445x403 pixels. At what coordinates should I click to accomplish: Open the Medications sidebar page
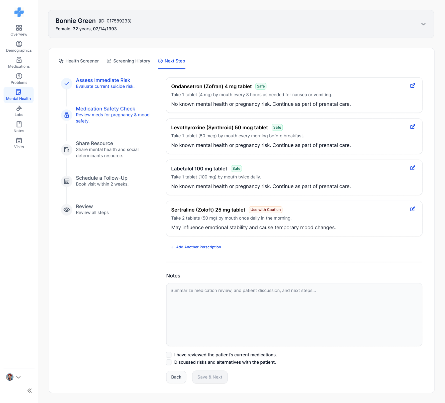[x=19, y=63]
